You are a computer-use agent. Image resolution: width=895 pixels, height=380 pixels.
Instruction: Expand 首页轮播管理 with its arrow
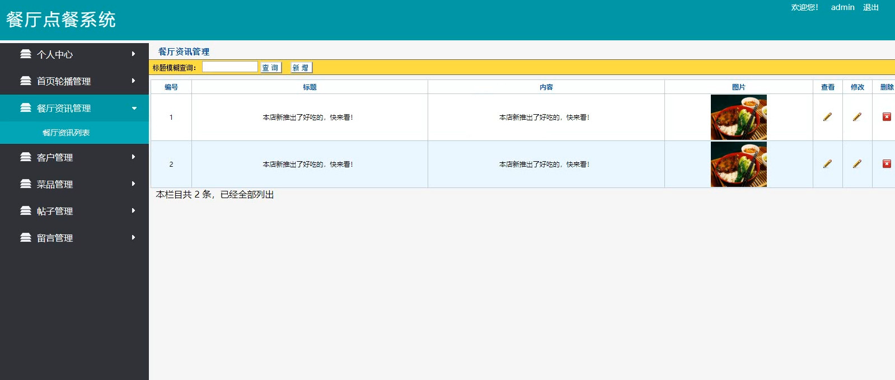[x=133, y=81]
